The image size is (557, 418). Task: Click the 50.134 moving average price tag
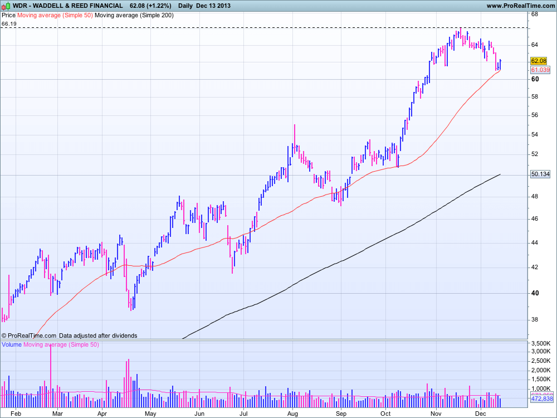tap(540, 174)
